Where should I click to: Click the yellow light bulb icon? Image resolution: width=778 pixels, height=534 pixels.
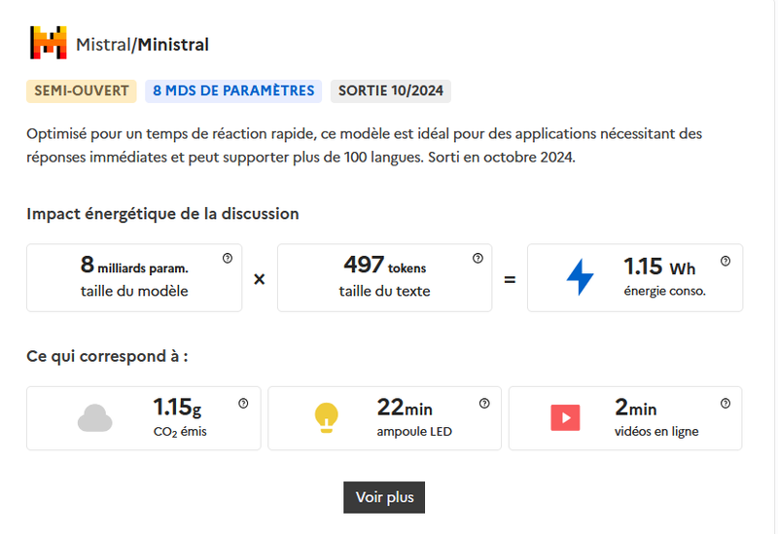[326, 418]
